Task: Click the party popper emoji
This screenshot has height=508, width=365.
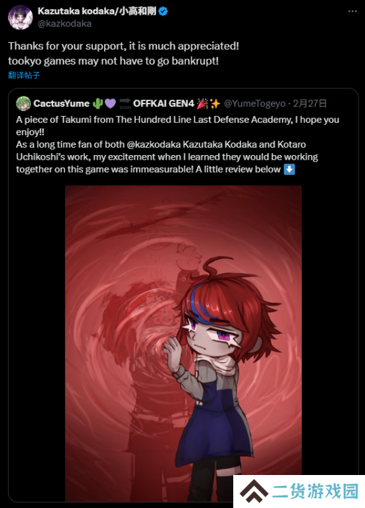Action: click(x=202, y=104)
